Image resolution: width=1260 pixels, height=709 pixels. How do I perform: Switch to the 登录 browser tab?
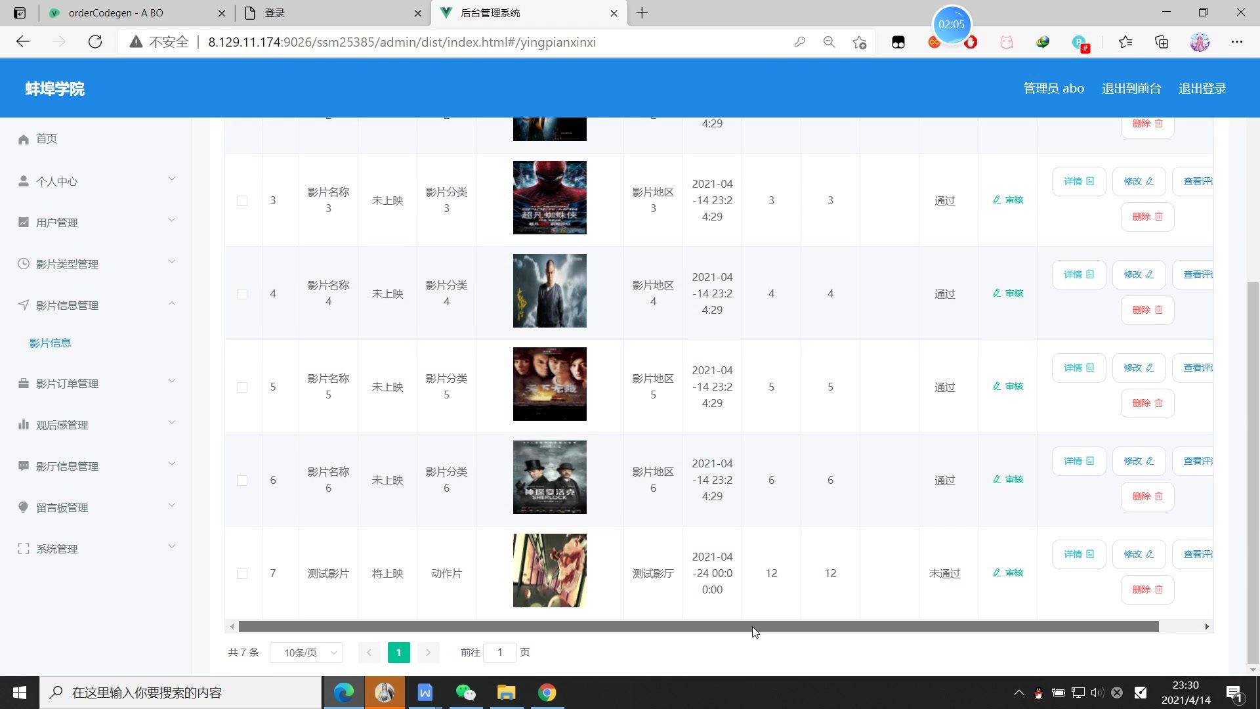tap(331, 12)
